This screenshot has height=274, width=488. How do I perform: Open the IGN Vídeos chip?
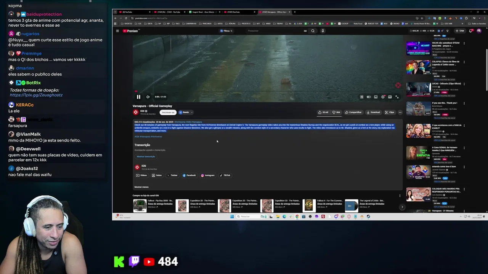click(x=141, y=175)
